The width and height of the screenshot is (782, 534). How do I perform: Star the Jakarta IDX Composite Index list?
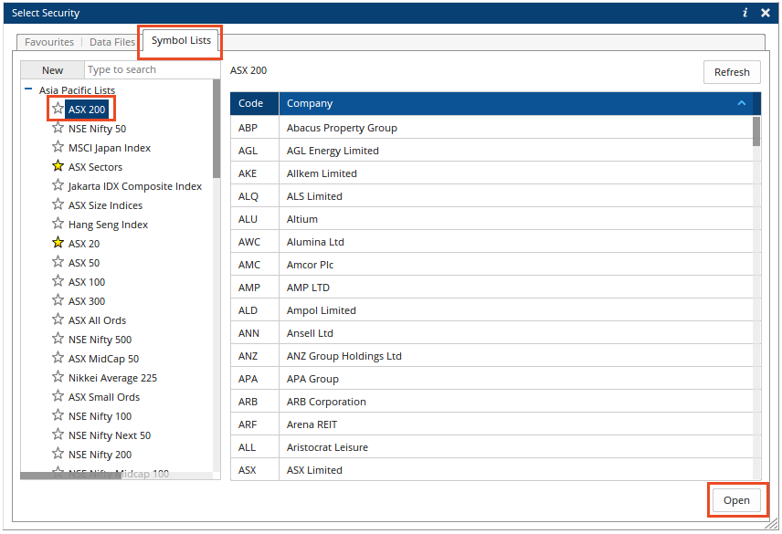(x=58, y=184)
